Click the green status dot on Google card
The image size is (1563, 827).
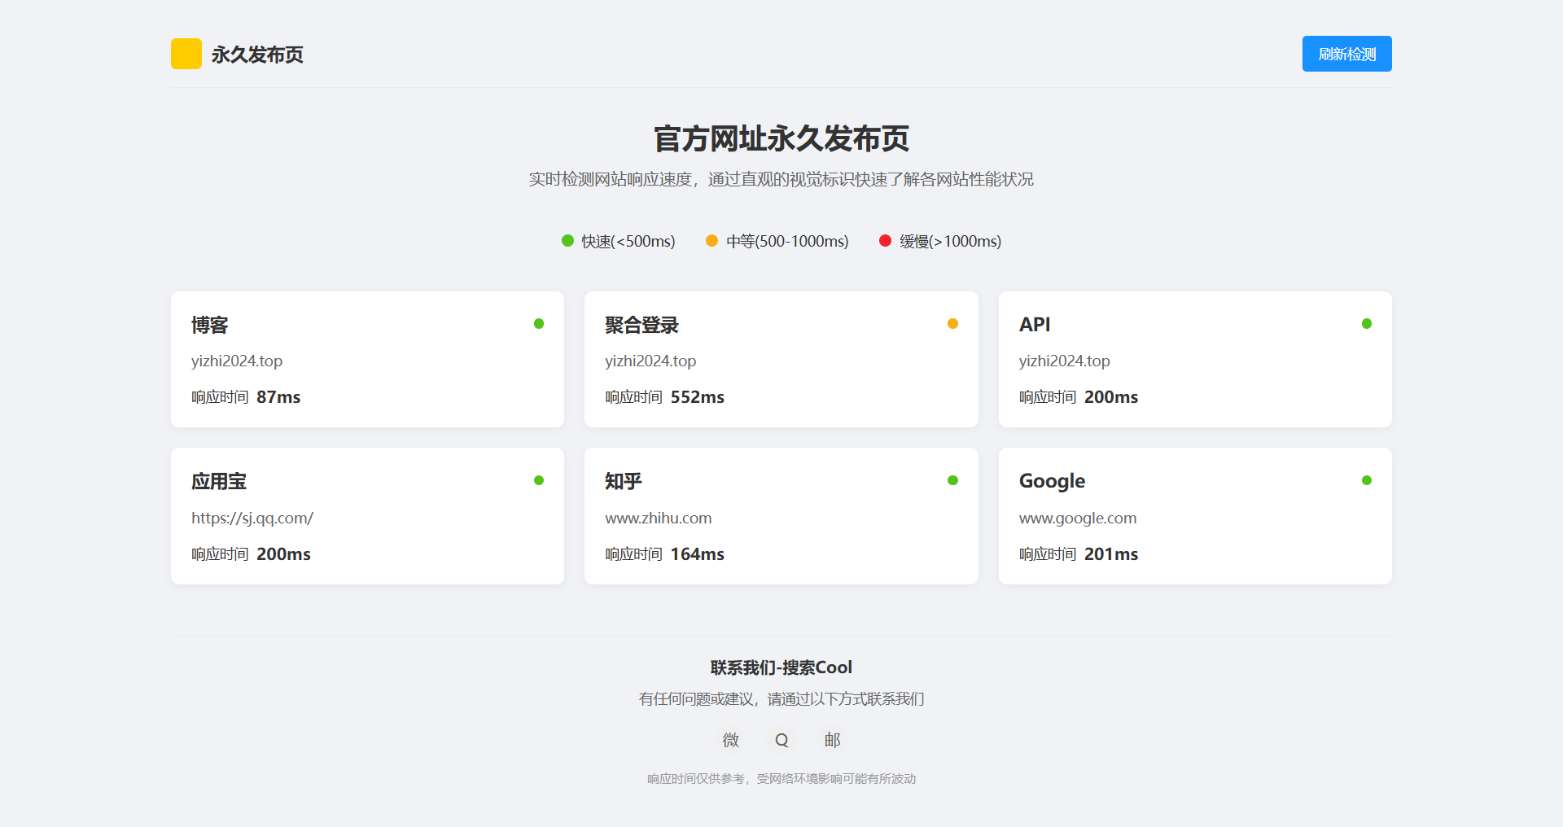coord(1365,479)
